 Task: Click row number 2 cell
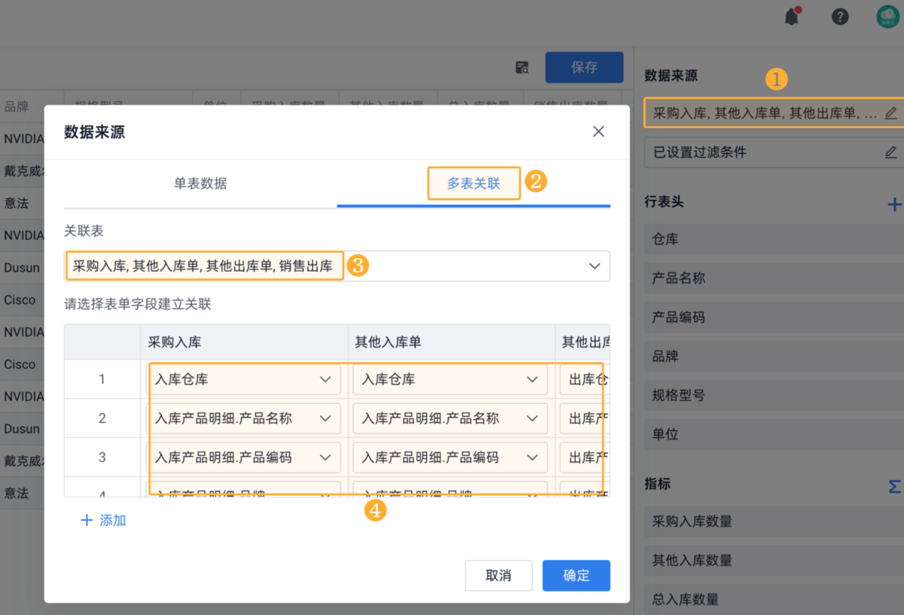(102, 418)
